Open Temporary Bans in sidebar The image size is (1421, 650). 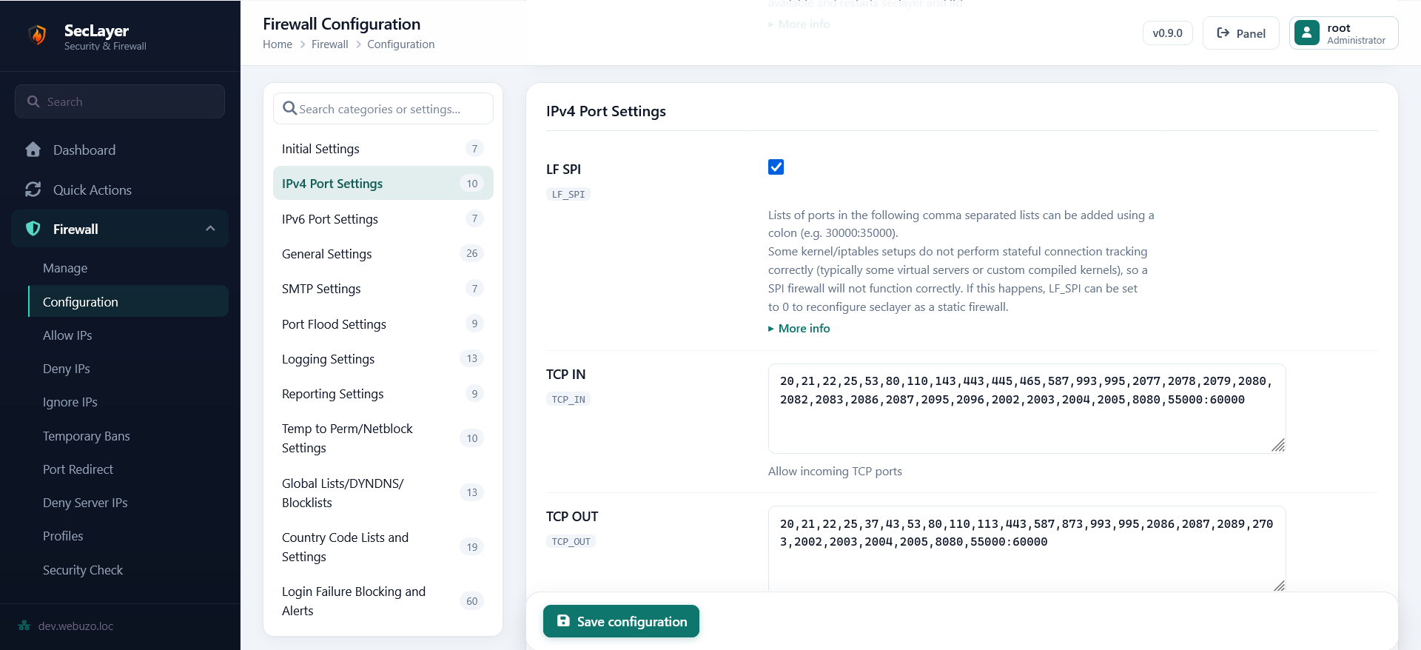tap(128, 436)
